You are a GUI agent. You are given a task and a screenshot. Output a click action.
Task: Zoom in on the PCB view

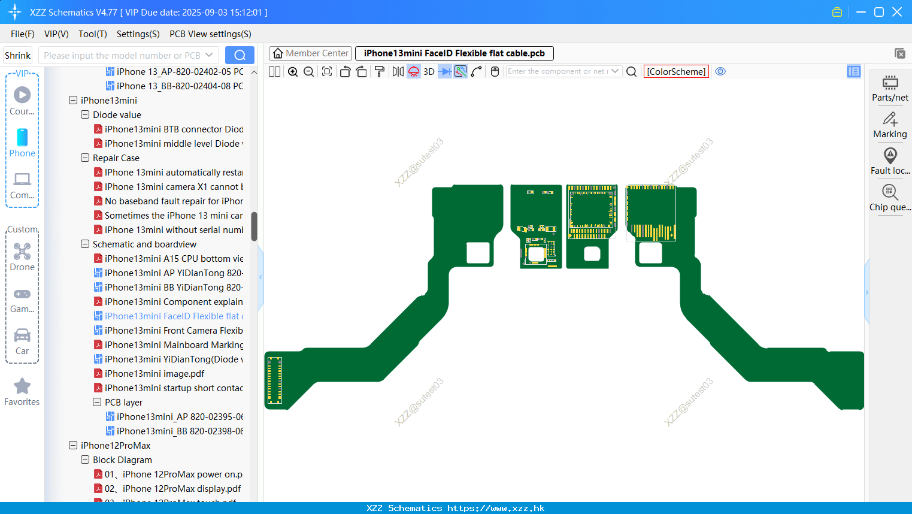tap(293, 71)
